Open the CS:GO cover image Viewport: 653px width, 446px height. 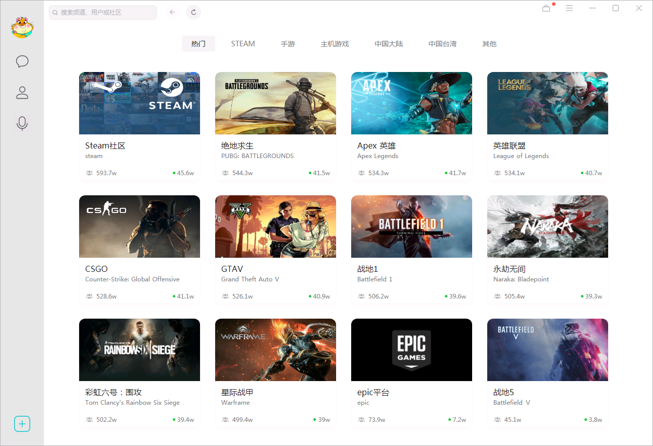[x=140, y=227]
